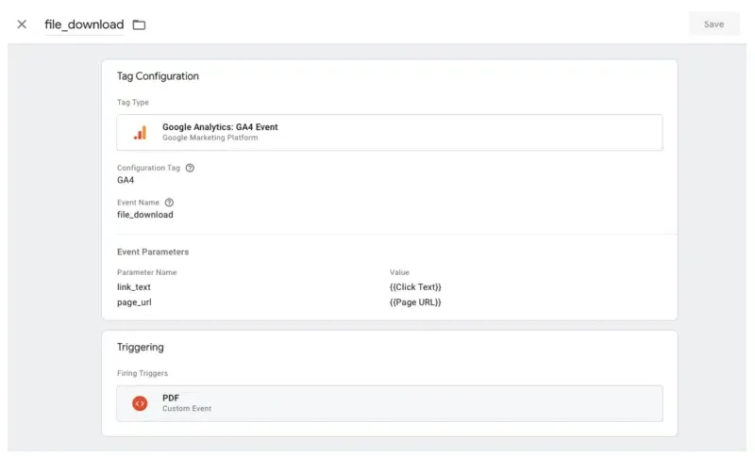Click the Save button

pos(713,24)
